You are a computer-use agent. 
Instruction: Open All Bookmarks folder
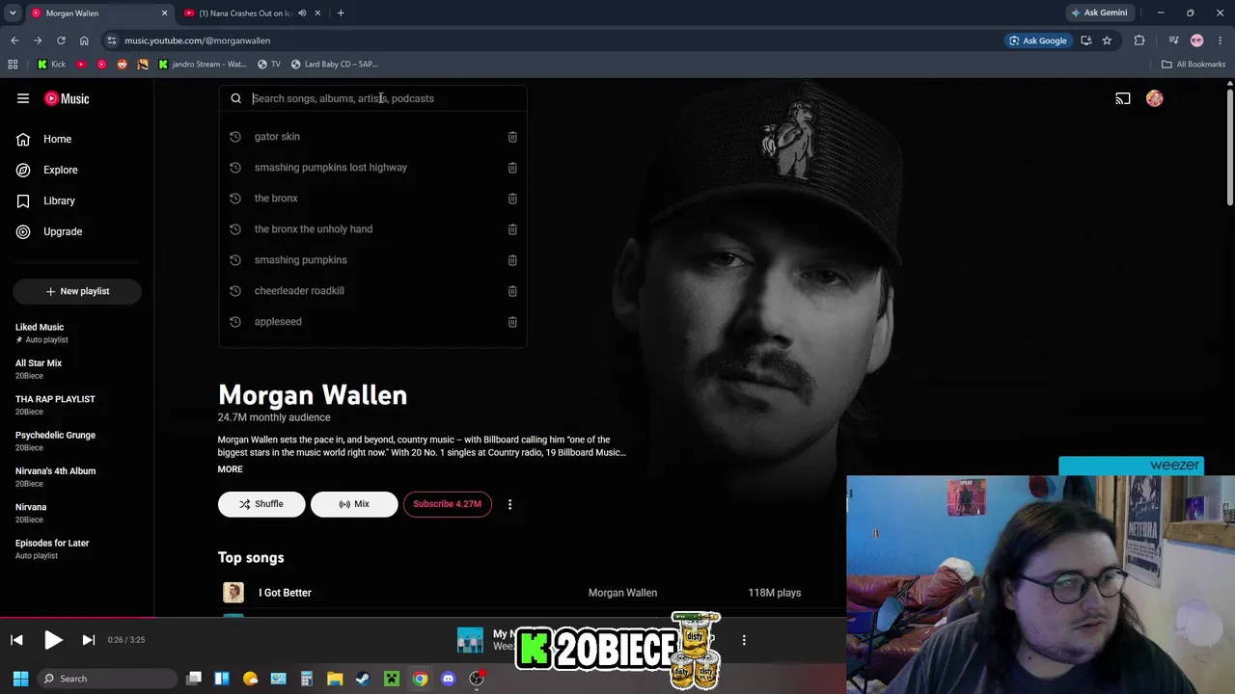coord(1194,65)
